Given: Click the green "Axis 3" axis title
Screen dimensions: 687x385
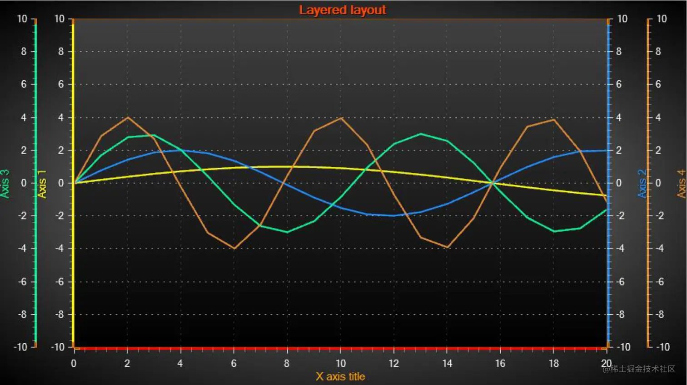Looking at the screenshot, I should click(x=5, y=184).
